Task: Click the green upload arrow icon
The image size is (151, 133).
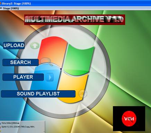Action: coord(35,46)
